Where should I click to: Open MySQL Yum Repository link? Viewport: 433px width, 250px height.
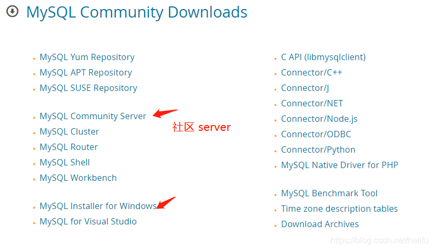tap(87, 57)
